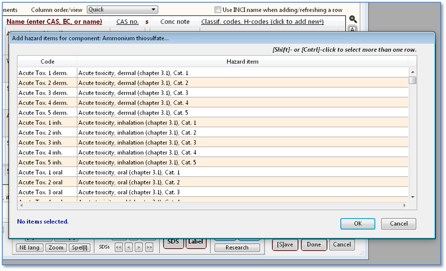The width and height of the screenshot is (446, 271).
Task: Click the Done button
Action: coord(314,245)
